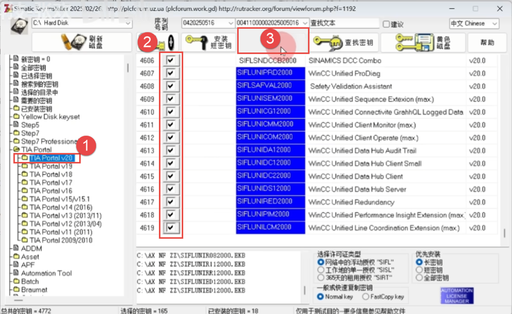This screenshot has width=512, height=314.
Task: Click the document icon beside 全部密钥
Action: (x=16, y=67)
